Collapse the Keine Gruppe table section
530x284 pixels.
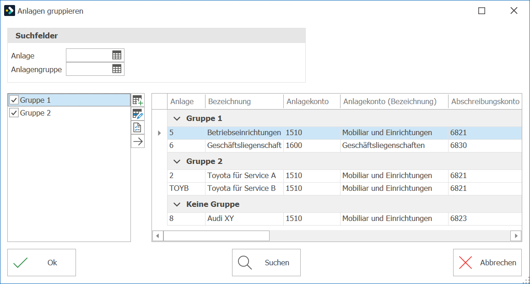[x=177, y=205]
